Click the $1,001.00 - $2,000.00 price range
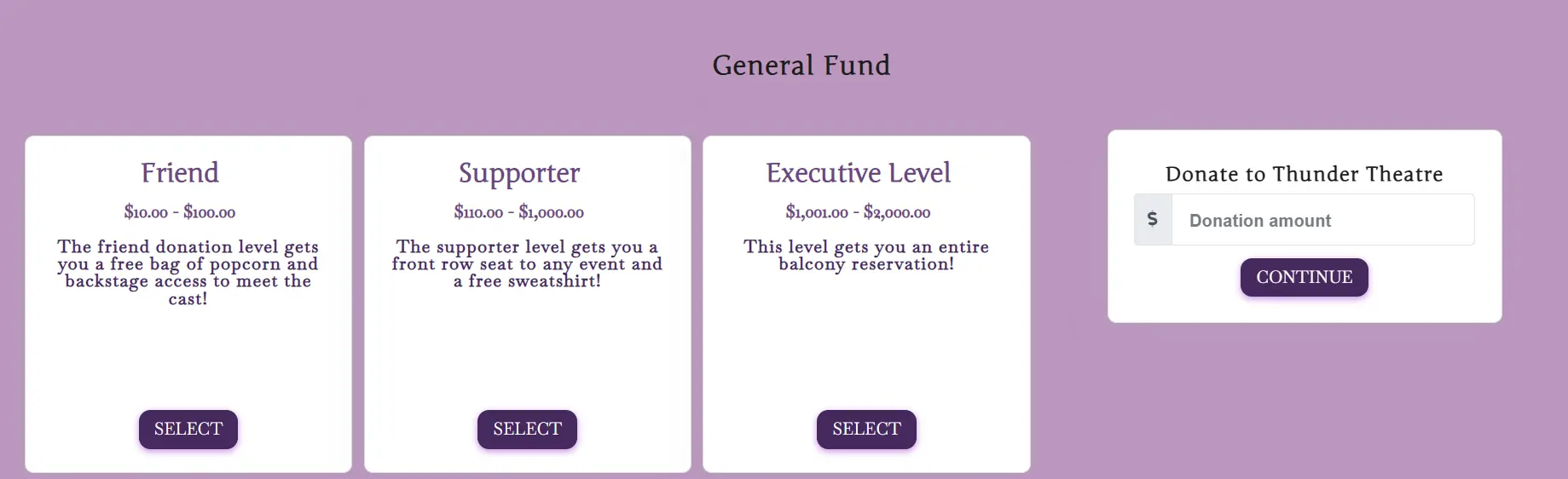Screen dimensions: 1568x479 [858, 212]
